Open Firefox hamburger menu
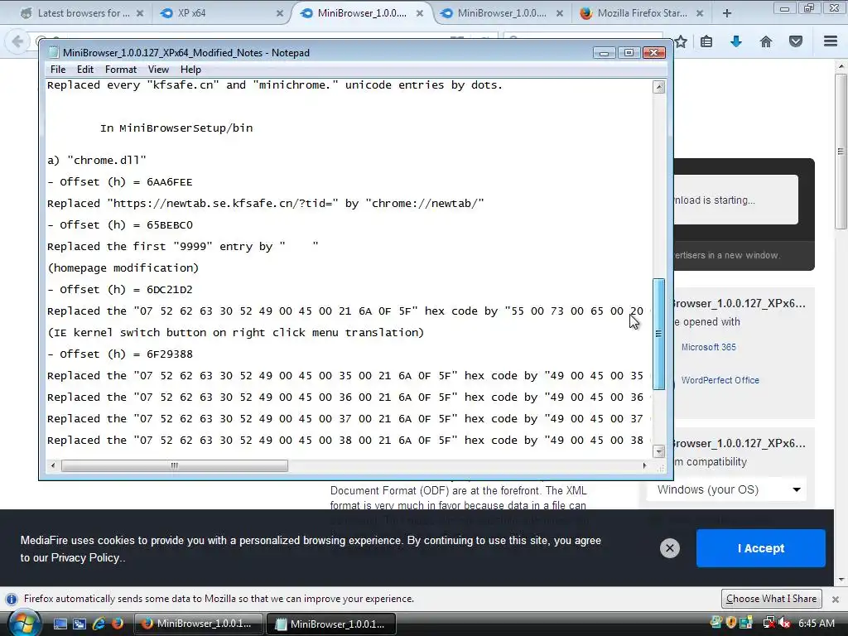 831,41
